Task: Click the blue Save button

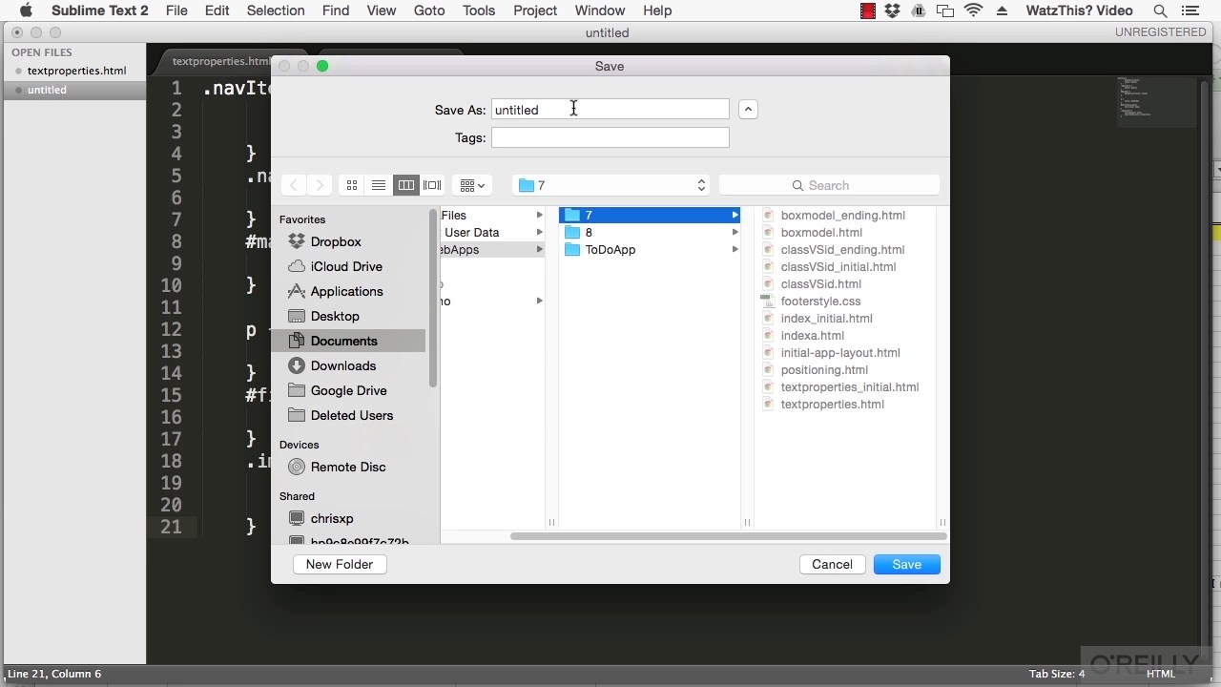Action: [x=906, y=564]
